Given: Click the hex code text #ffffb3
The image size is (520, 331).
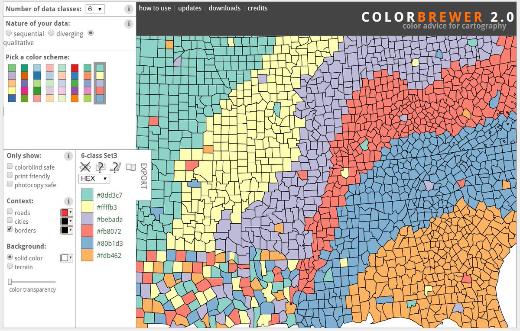Looking at the screenshot, I should tap(107, 207).
